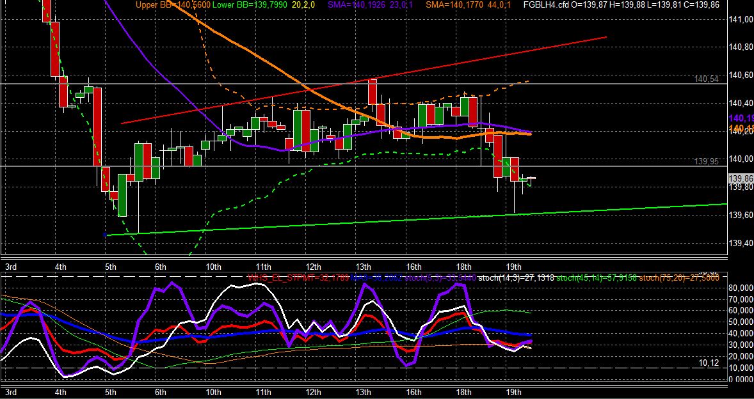Click 3rd on the price chart date axis

[x=11, y=267]
